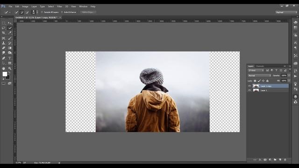The image size is (299, 168).
Task: Open the Image menu
Action: pos(25,7)
